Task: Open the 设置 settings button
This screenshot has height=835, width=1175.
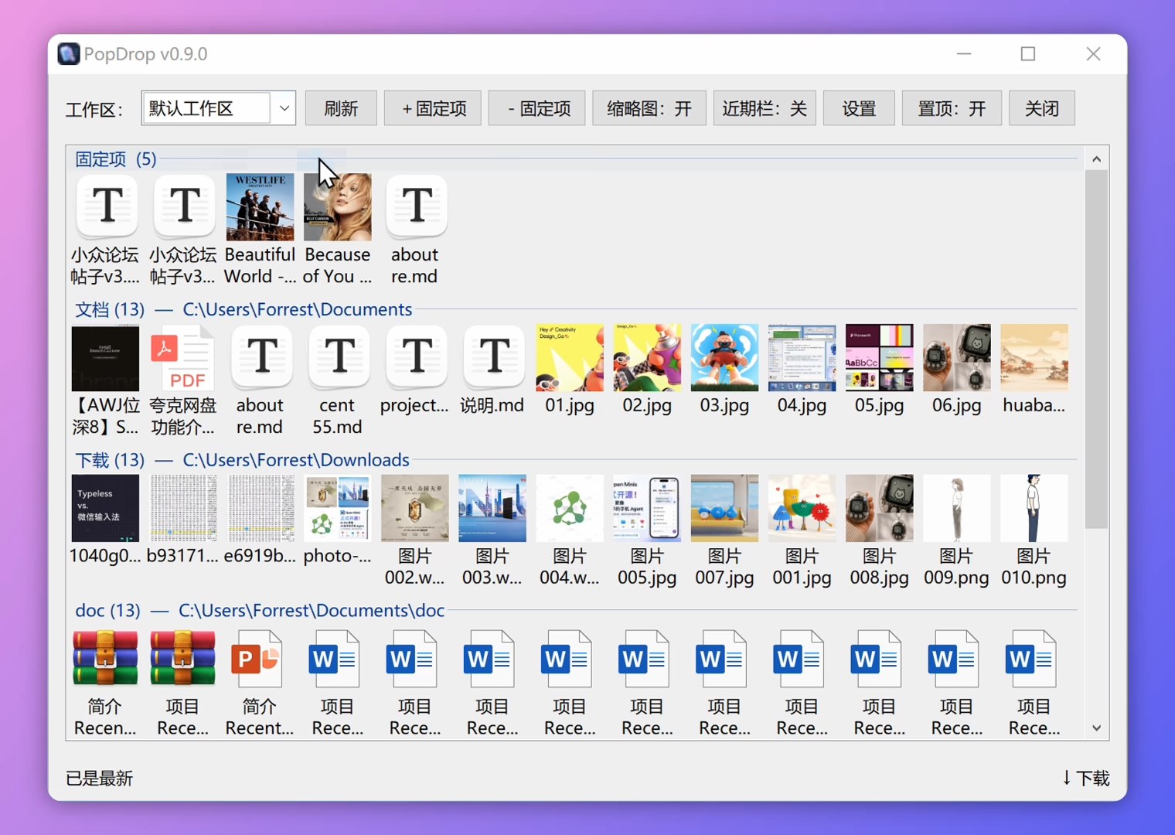Action: pyautogui.click(x=859, y=108)
